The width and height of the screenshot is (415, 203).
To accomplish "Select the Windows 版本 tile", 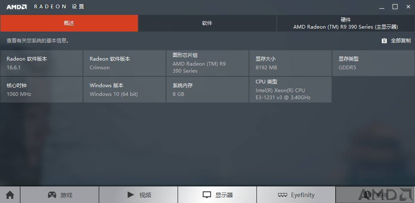I will click(124, 90).
